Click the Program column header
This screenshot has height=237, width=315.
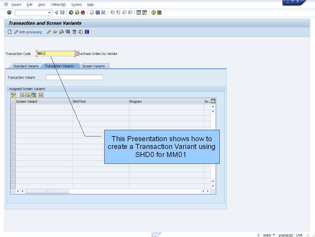166,101
